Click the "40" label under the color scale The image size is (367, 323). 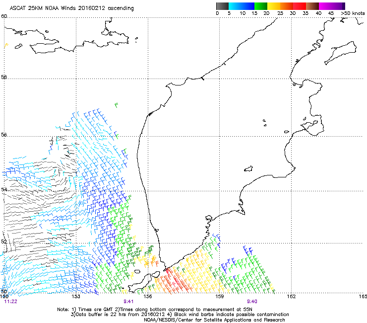tap(318, 13)
